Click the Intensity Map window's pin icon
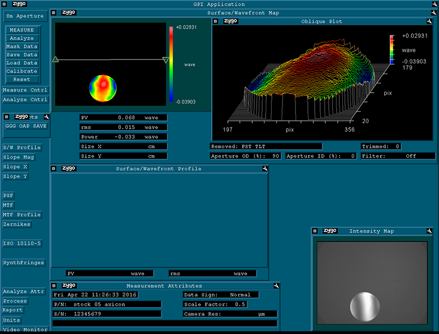 pyautogui.click(x=429, y=231)
